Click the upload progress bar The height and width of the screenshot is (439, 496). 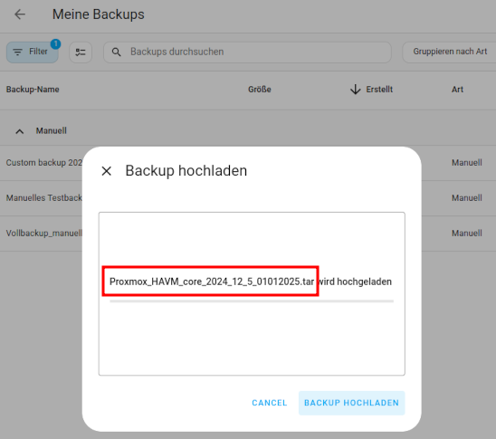pyautogui.click(x=252, y=301)
